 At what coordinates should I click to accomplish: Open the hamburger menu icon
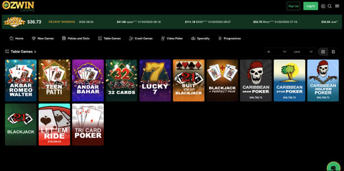[337, 6]
